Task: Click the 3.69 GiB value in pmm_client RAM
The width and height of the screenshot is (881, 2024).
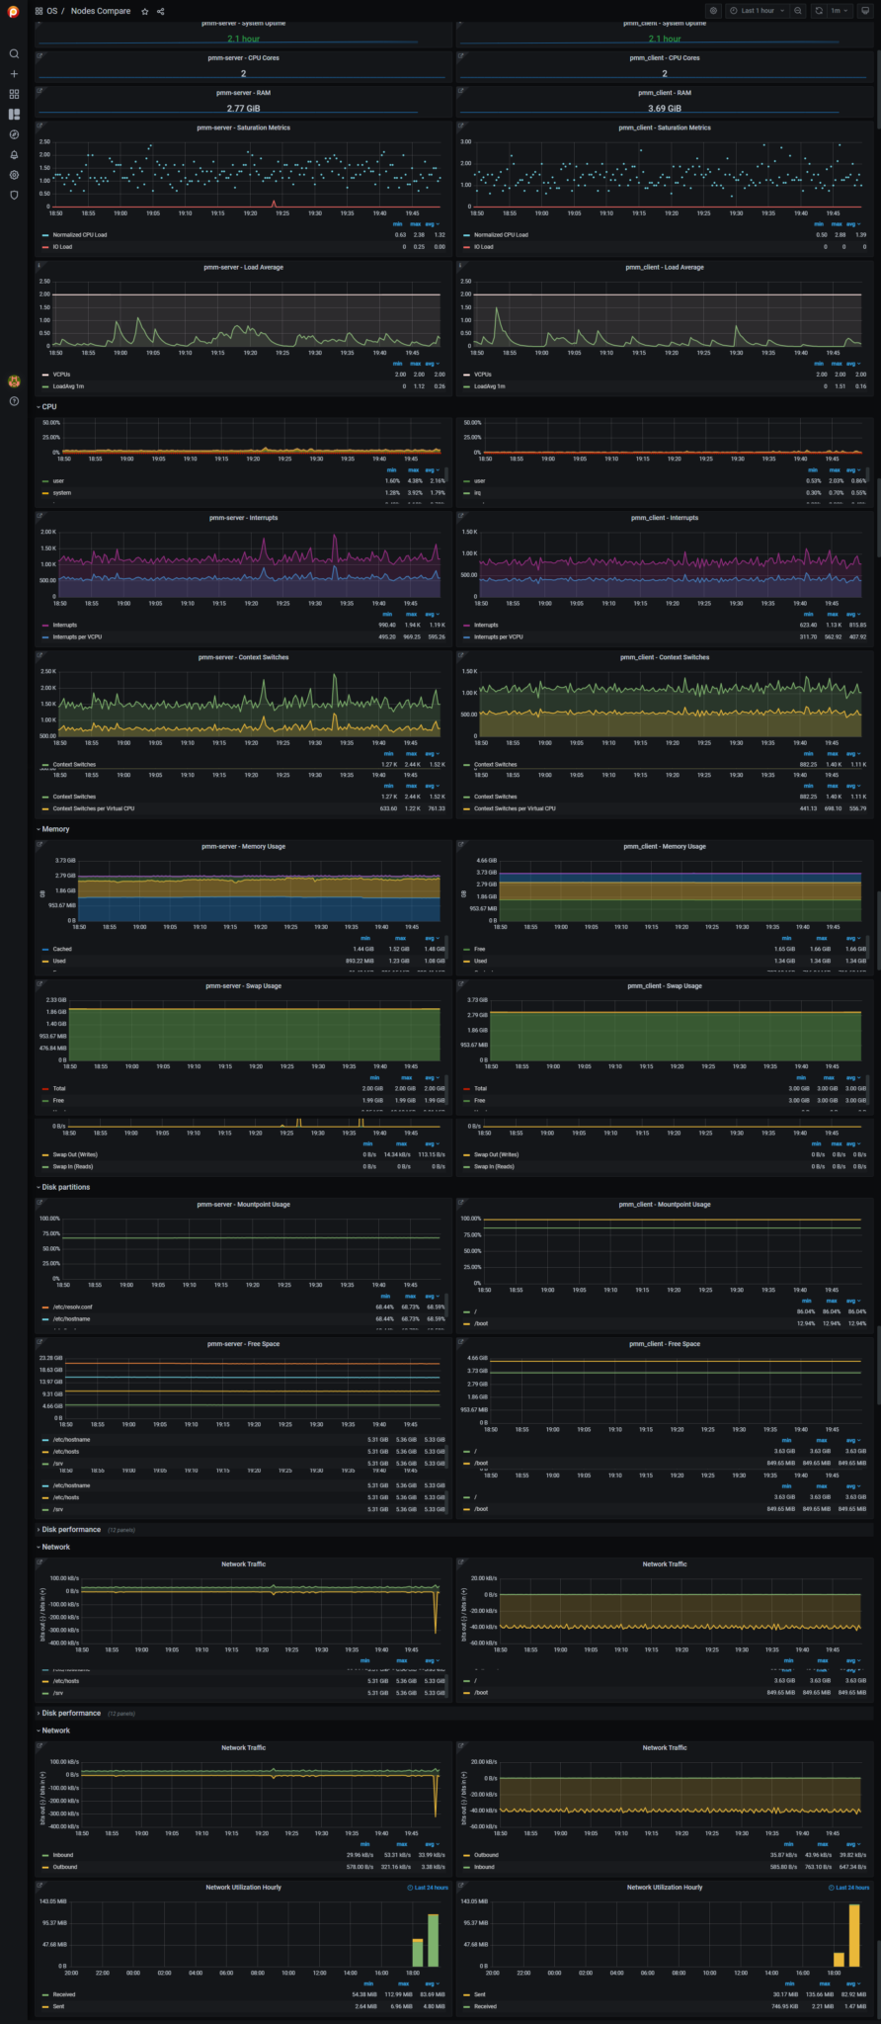Action: [x=665, y=109]
